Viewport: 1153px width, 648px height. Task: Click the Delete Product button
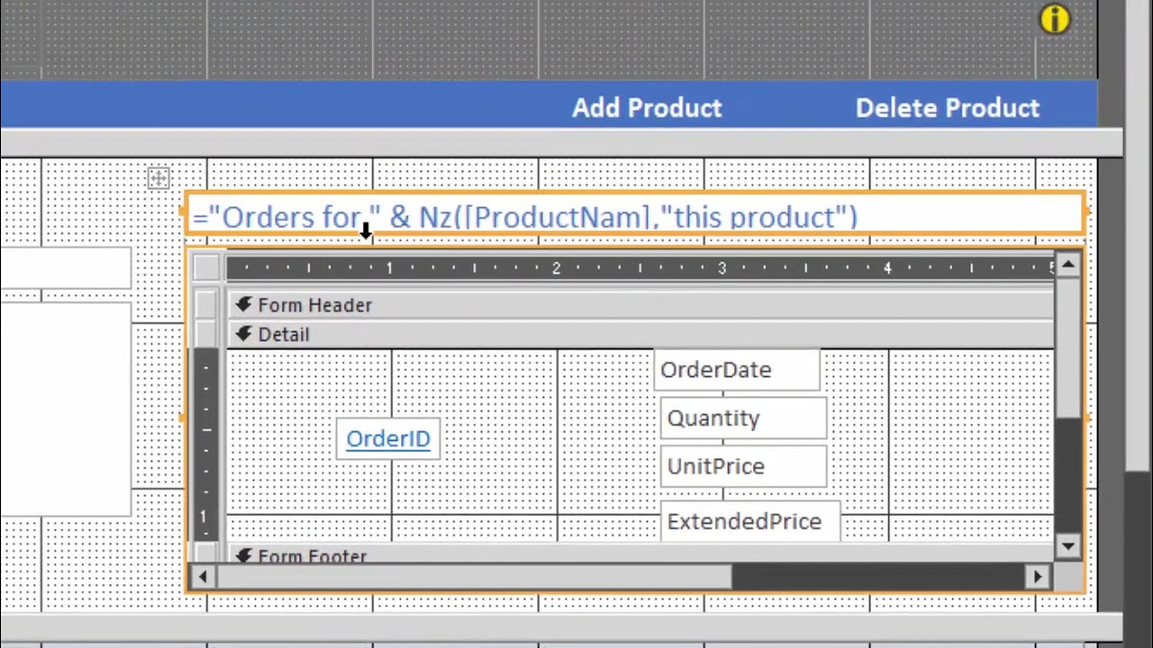click(947, 108)
